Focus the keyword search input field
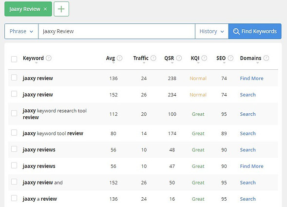 coord(116,31)
